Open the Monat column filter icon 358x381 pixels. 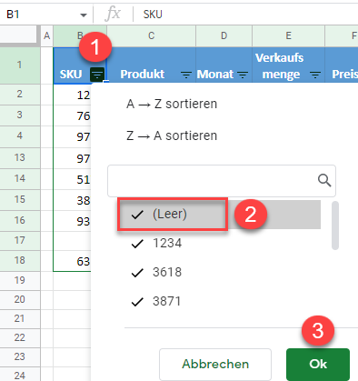[x=243, y=75]
